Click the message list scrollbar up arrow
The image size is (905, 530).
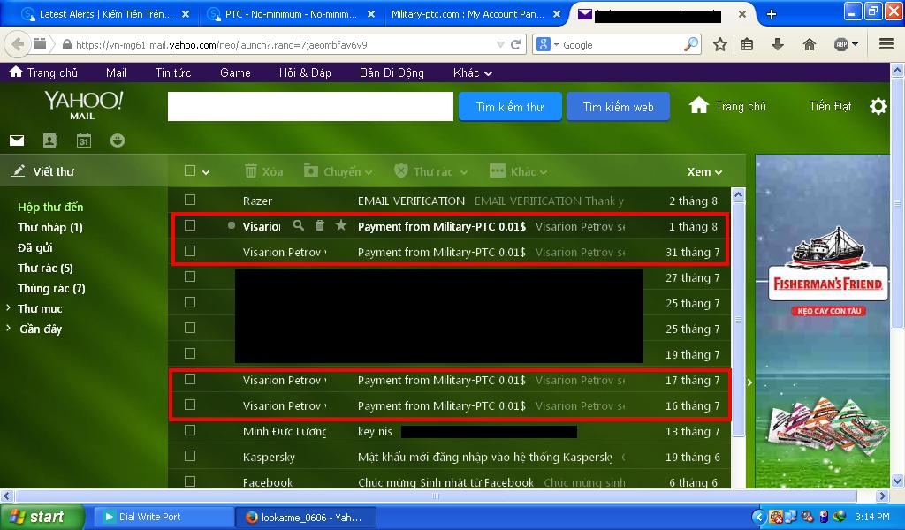738,195
